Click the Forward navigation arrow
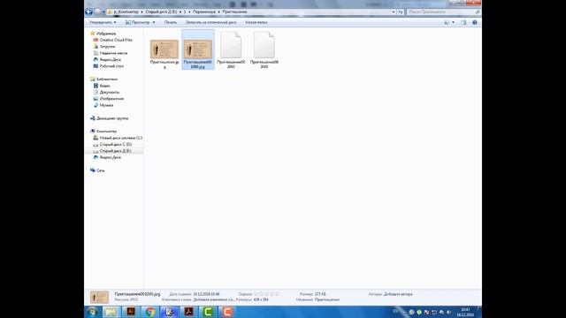 coord(97,11)
